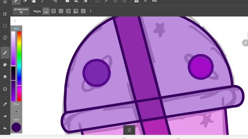Screen dimensions: 248x139
Task: Open the brush panel in left sidebar
Action: 5,53
